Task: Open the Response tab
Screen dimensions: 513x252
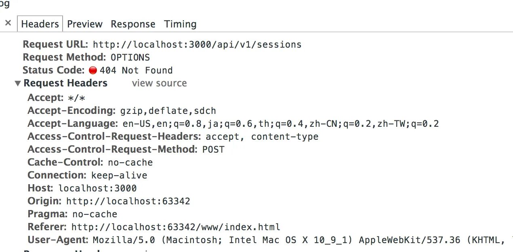Action: tap(133, 24)
